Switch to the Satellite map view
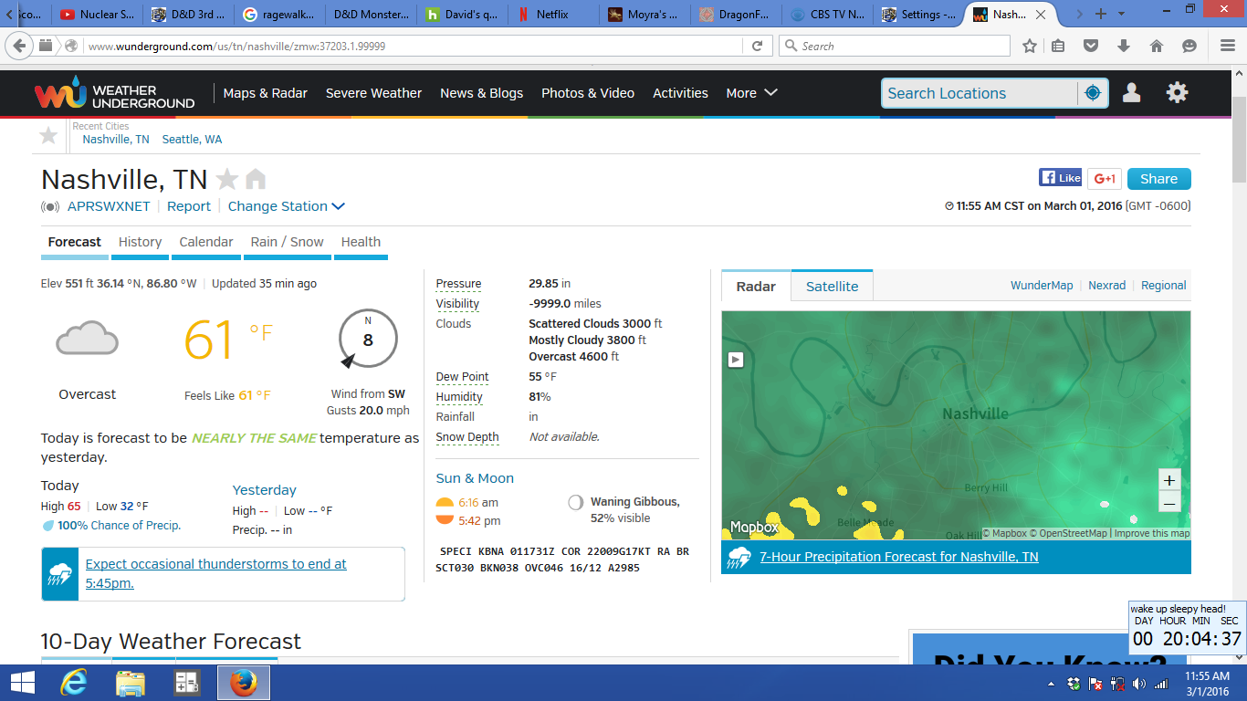Image resolution: width=1247 pixels, height=701 pixels. [832, 286]
